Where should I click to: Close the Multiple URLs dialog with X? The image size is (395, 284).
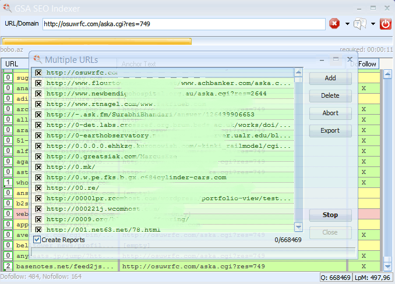pos(350,59)
